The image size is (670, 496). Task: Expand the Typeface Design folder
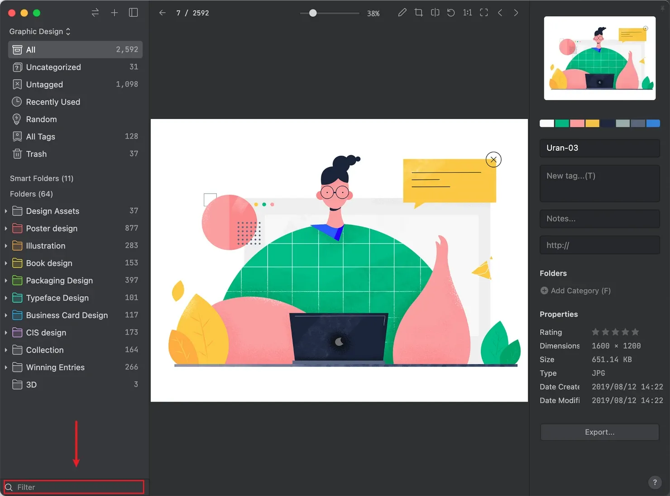coord(5,298)
